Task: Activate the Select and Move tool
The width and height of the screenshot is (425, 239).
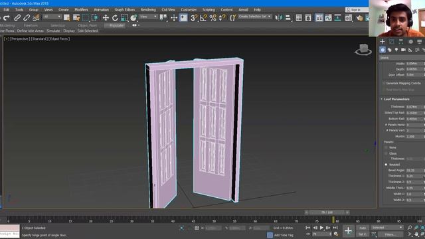Action: (x=106, y=18)
